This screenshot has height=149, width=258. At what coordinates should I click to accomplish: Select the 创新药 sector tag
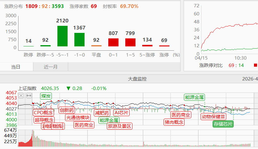click(67, 110)
